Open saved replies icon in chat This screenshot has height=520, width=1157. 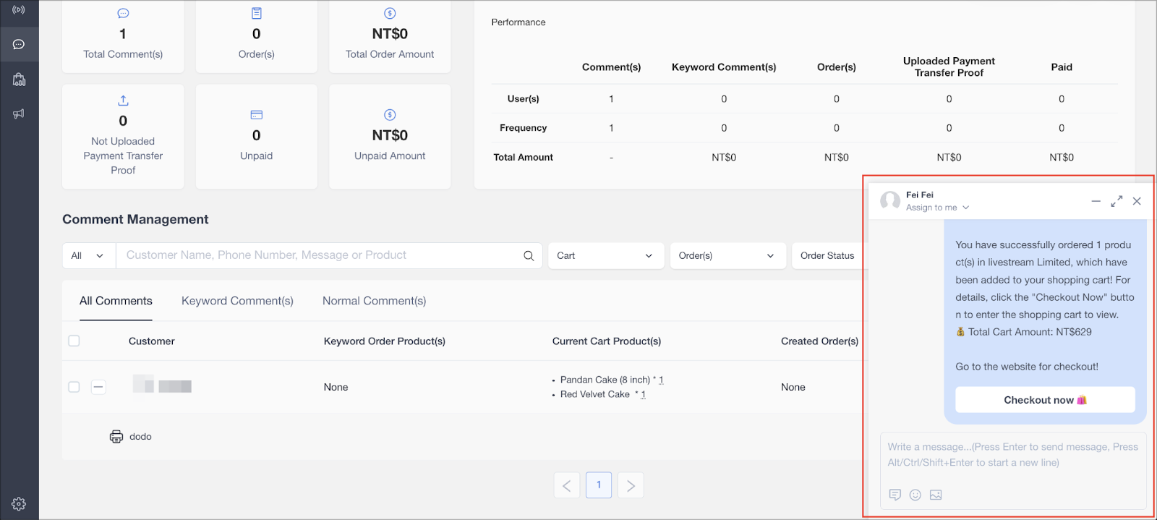point(895,495)
